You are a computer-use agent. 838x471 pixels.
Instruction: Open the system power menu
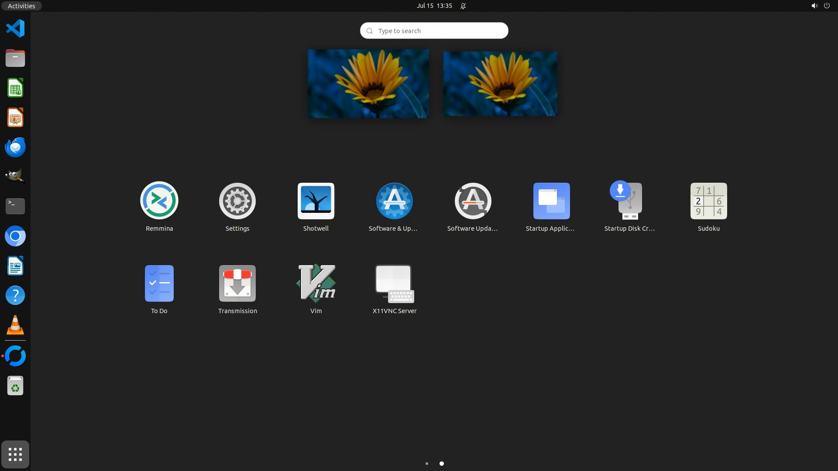click(827, 6)
